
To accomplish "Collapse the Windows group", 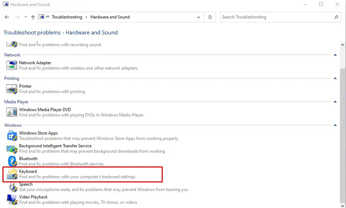I will (x=335, y=125).
